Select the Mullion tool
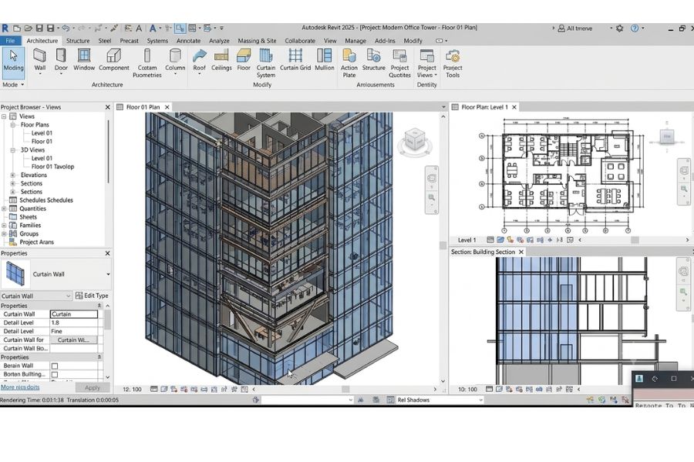Image resolution: width=694 pixels, height=462 pixels. pos(325,60)
